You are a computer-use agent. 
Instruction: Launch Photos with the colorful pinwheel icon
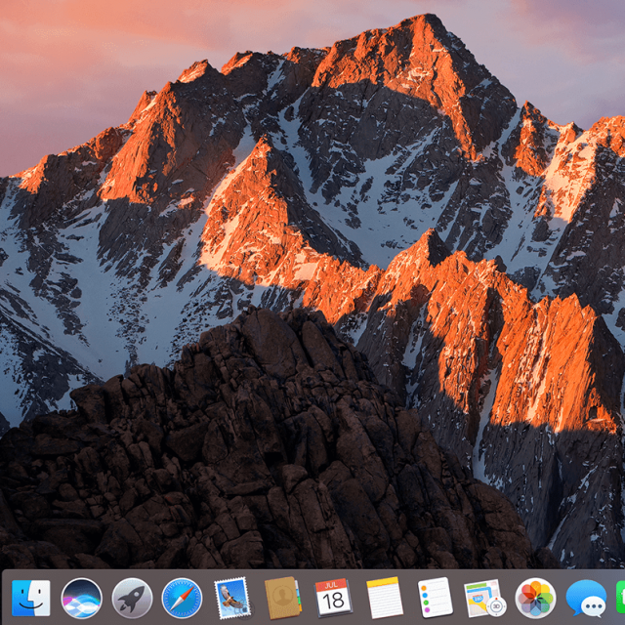click(535, 598)
